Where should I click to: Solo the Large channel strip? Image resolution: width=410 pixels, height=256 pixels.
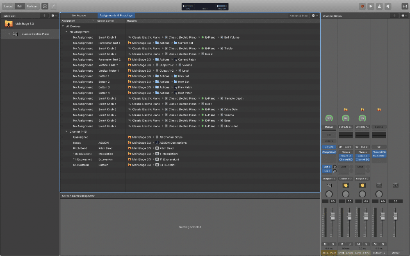pyautogui.click(x=366, y=244)
